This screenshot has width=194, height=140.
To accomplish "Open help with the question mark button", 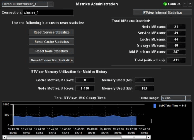I will click(190, 4).
